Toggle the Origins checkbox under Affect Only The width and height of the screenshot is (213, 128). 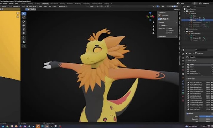pyautogui.click(x=167, y=28)
